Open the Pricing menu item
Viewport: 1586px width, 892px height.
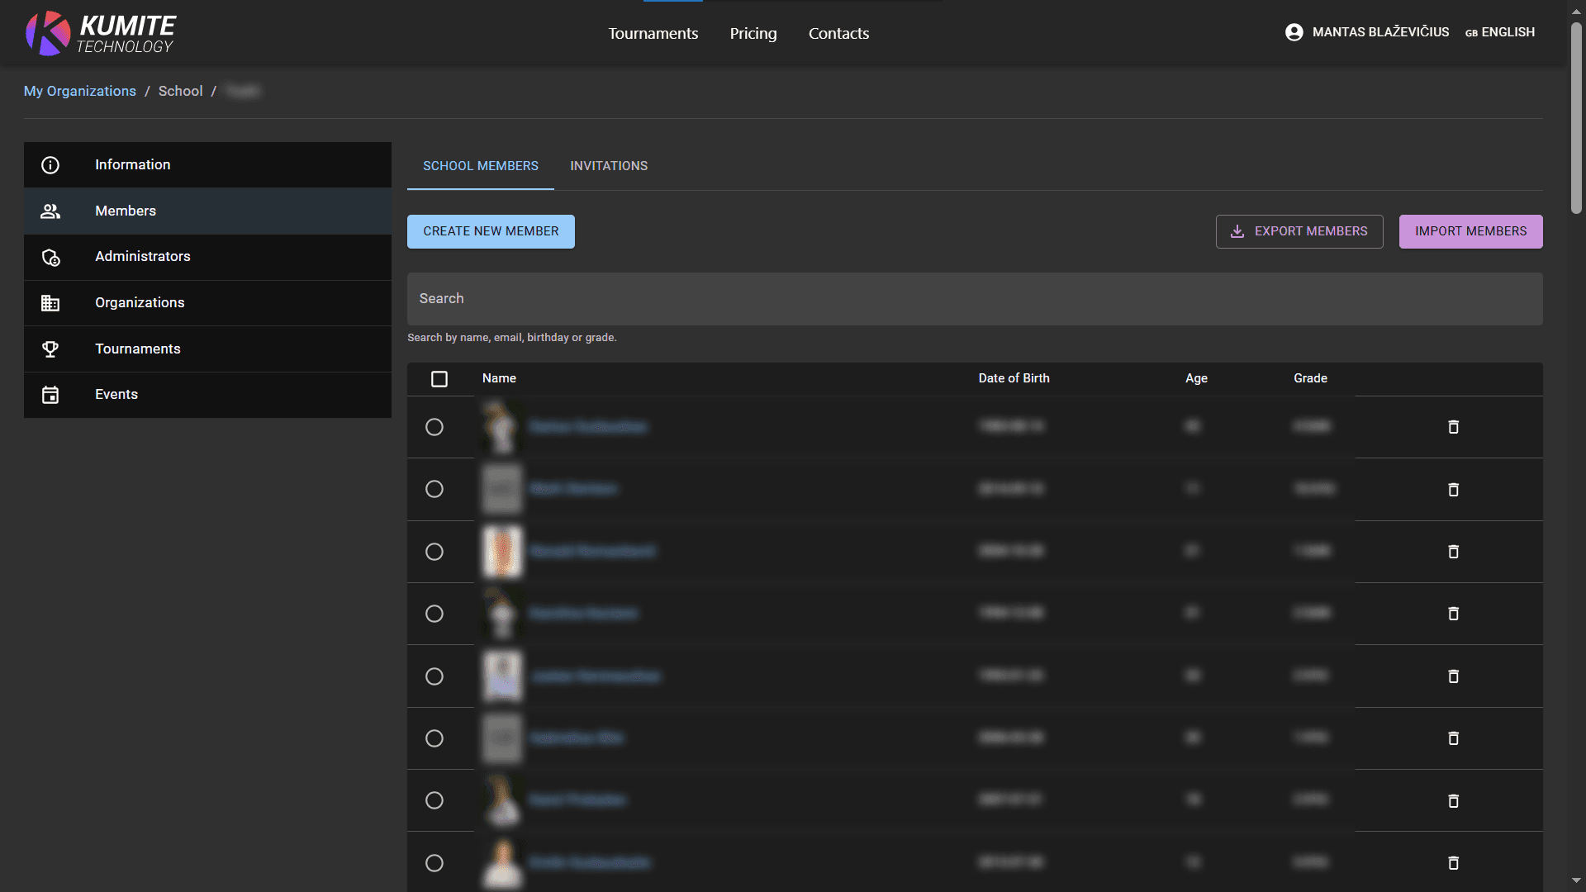point(753,33)
